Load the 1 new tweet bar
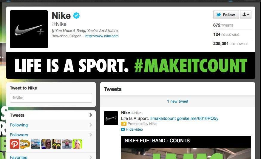Screen dimensions: 261x159 point(177,101)
